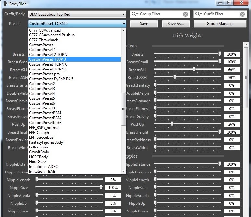251x217 pixels.
Task: Click the Save As... button
Action: 176,24
